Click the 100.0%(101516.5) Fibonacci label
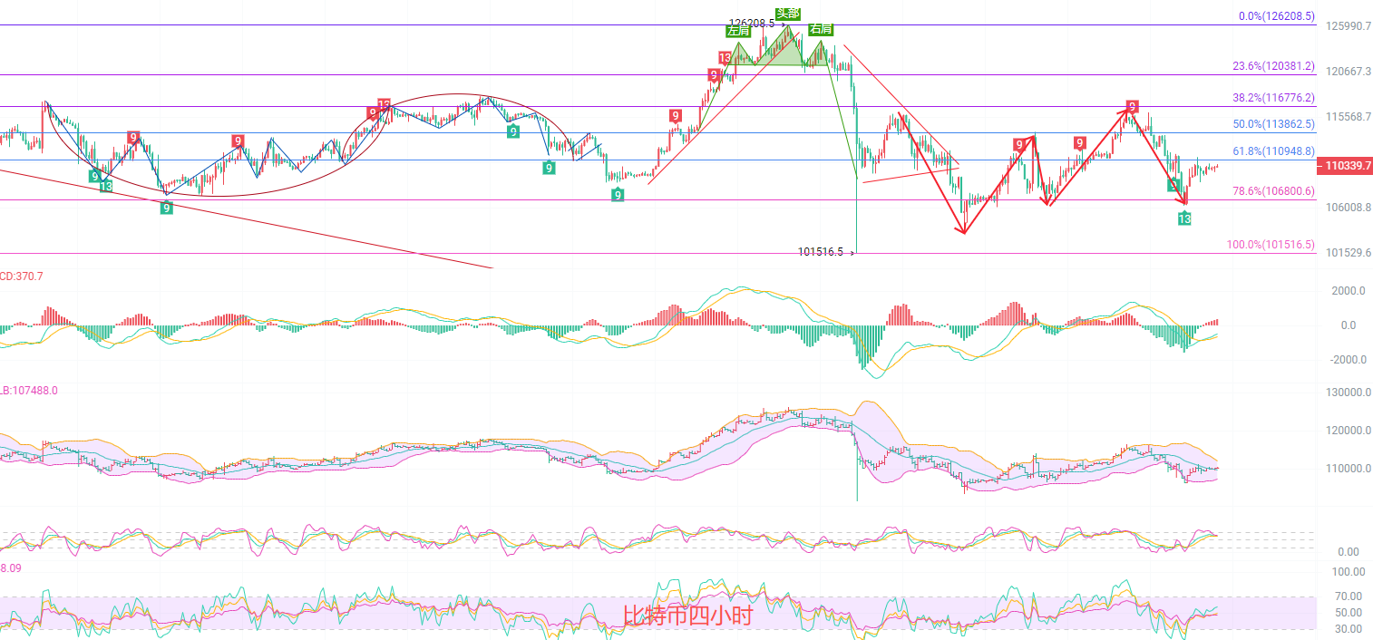The height and width of the screenshot is (640, 1373). [x=1271, y=245]
